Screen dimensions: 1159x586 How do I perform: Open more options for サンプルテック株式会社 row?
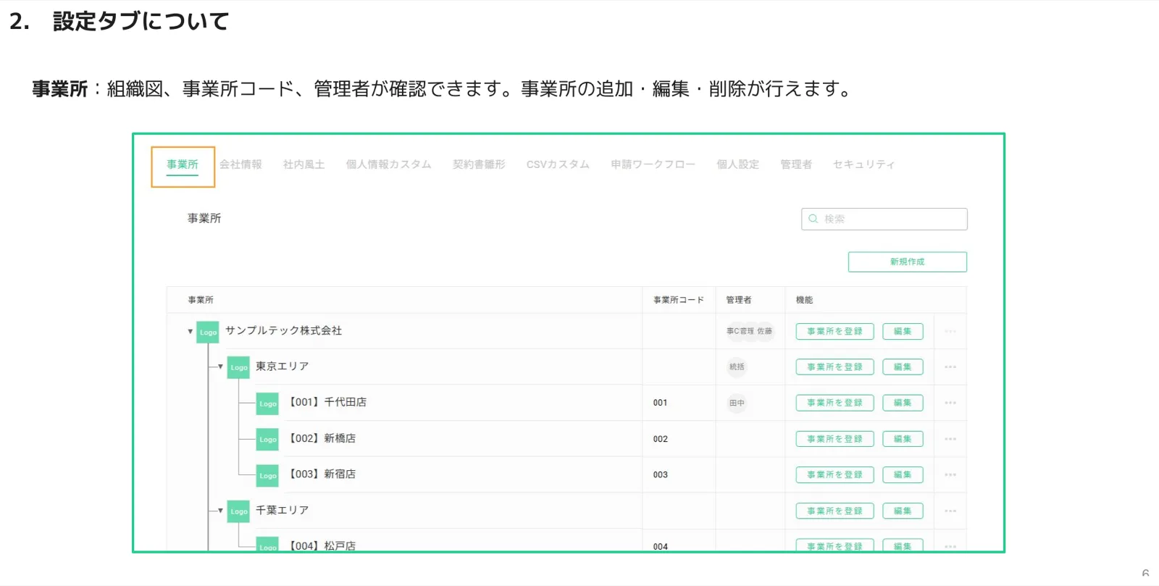pos(950,331)
